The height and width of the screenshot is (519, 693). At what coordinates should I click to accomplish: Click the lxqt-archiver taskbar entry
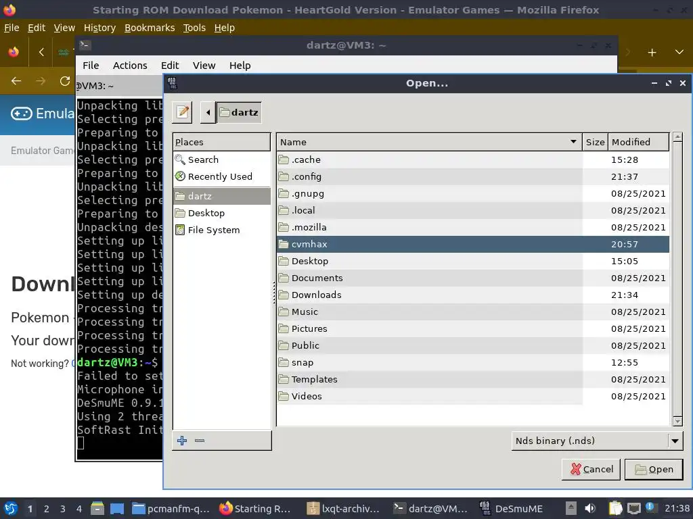343,509
